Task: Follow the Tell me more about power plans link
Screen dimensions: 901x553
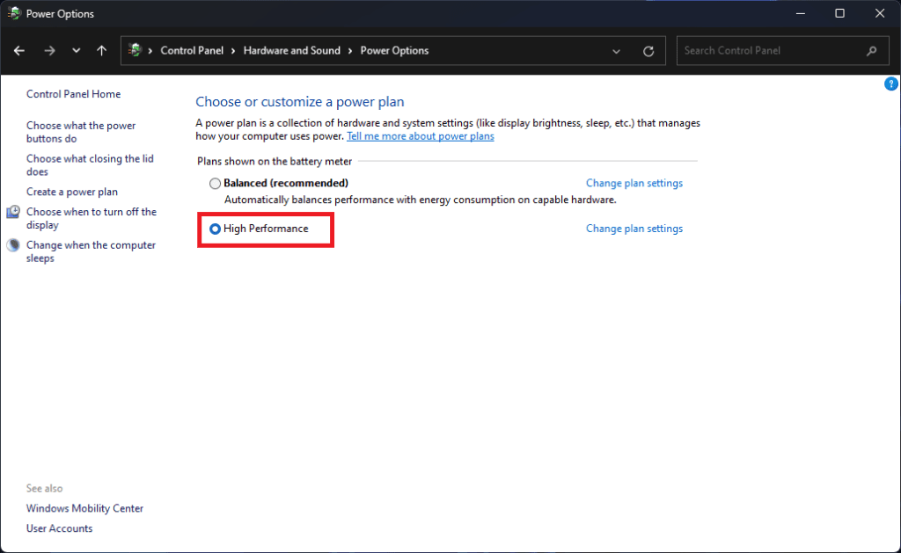Action: click(x=420, y=136)
